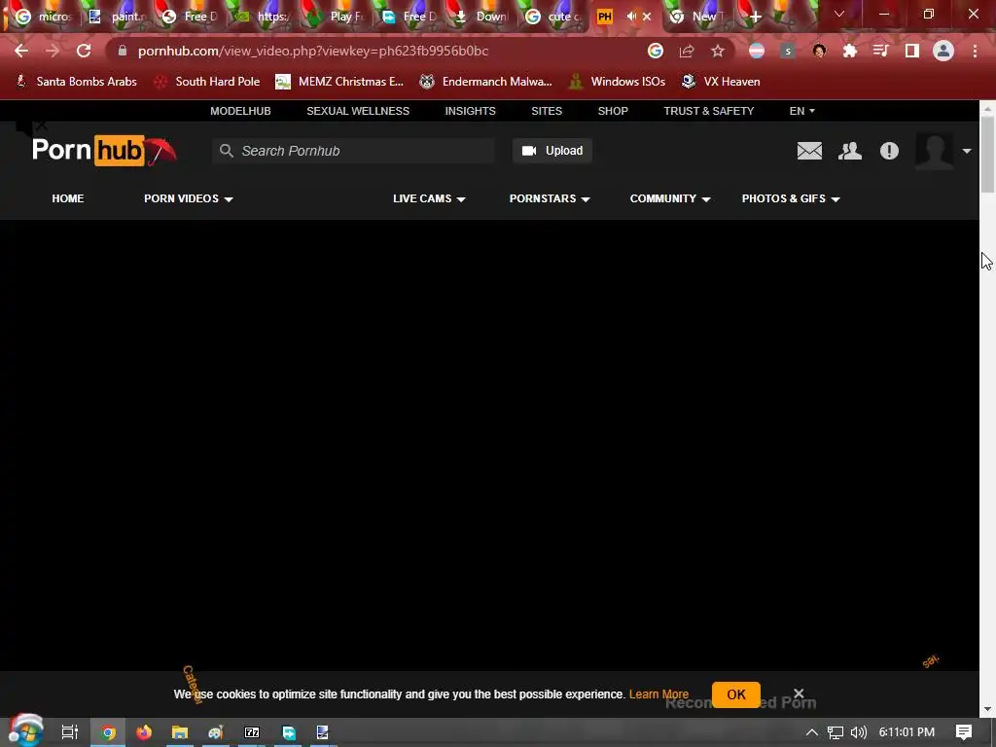
Task: Click the magnifier icon in search box
Action: [x=226, y=151]
